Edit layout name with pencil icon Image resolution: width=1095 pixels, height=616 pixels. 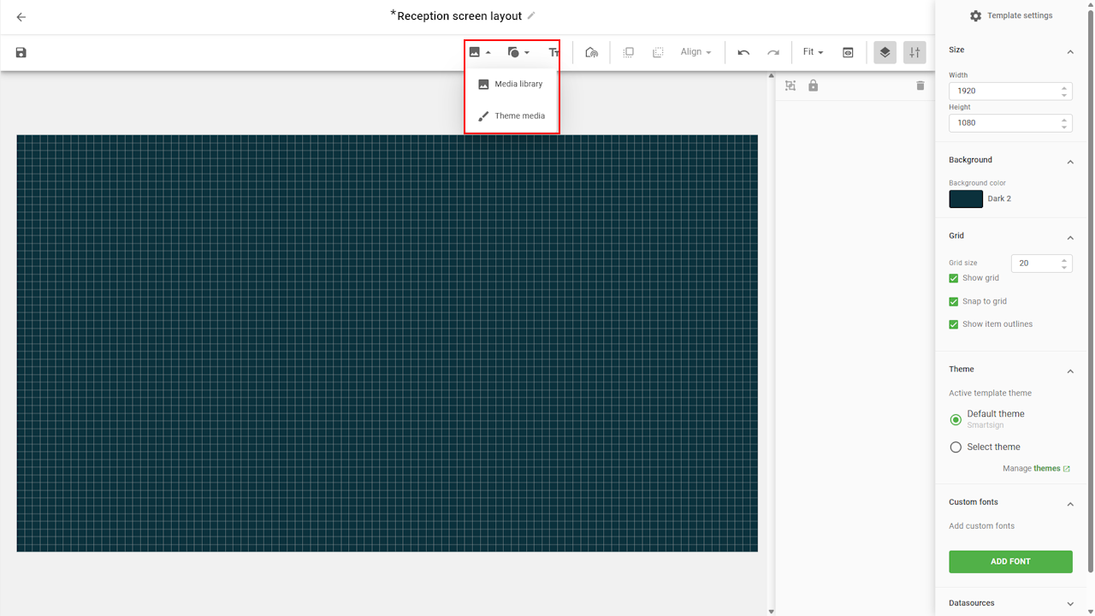[531, 15]
